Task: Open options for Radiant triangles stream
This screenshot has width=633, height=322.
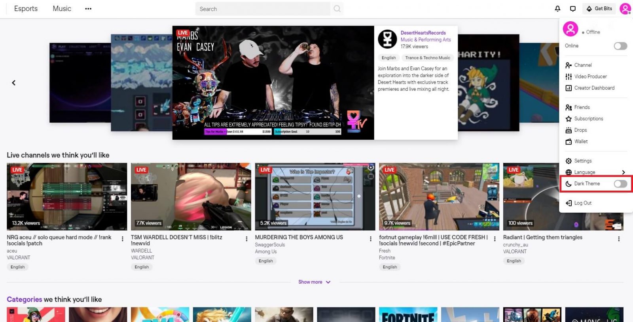Action: pyautogui.click(x=619, y=239)
